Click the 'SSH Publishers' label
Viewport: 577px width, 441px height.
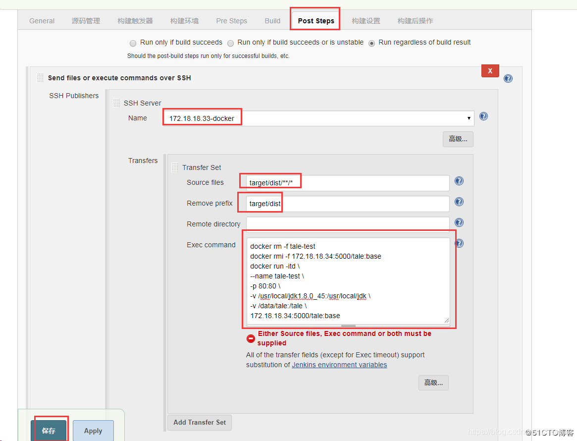74,96
